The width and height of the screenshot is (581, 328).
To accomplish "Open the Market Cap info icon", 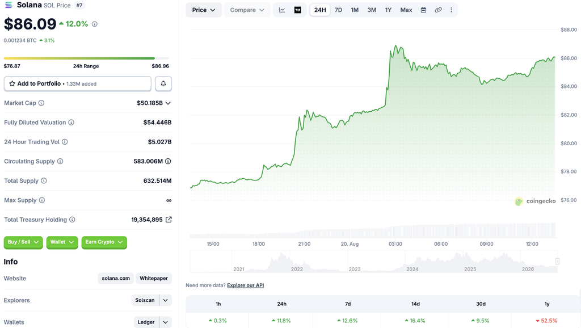I will 41,103.
